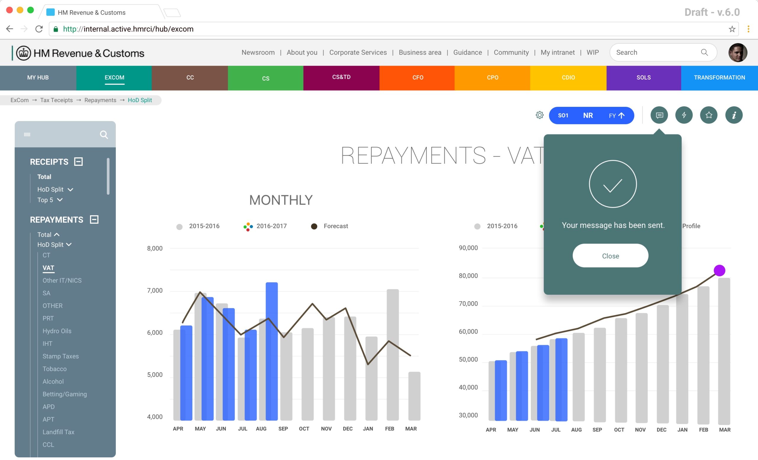The image size is (758, 460).
Task: Click the lightning bolt action icon
Action: pyautogui.click(x=684, y=115)
